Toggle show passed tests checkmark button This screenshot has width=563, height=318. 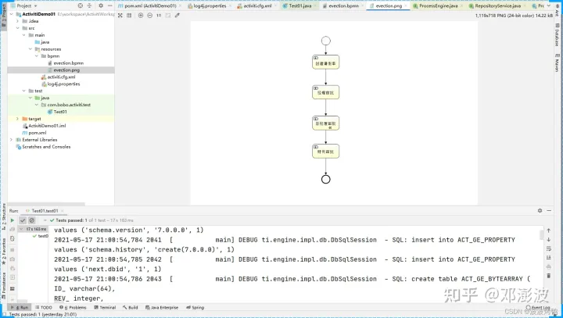23,220
